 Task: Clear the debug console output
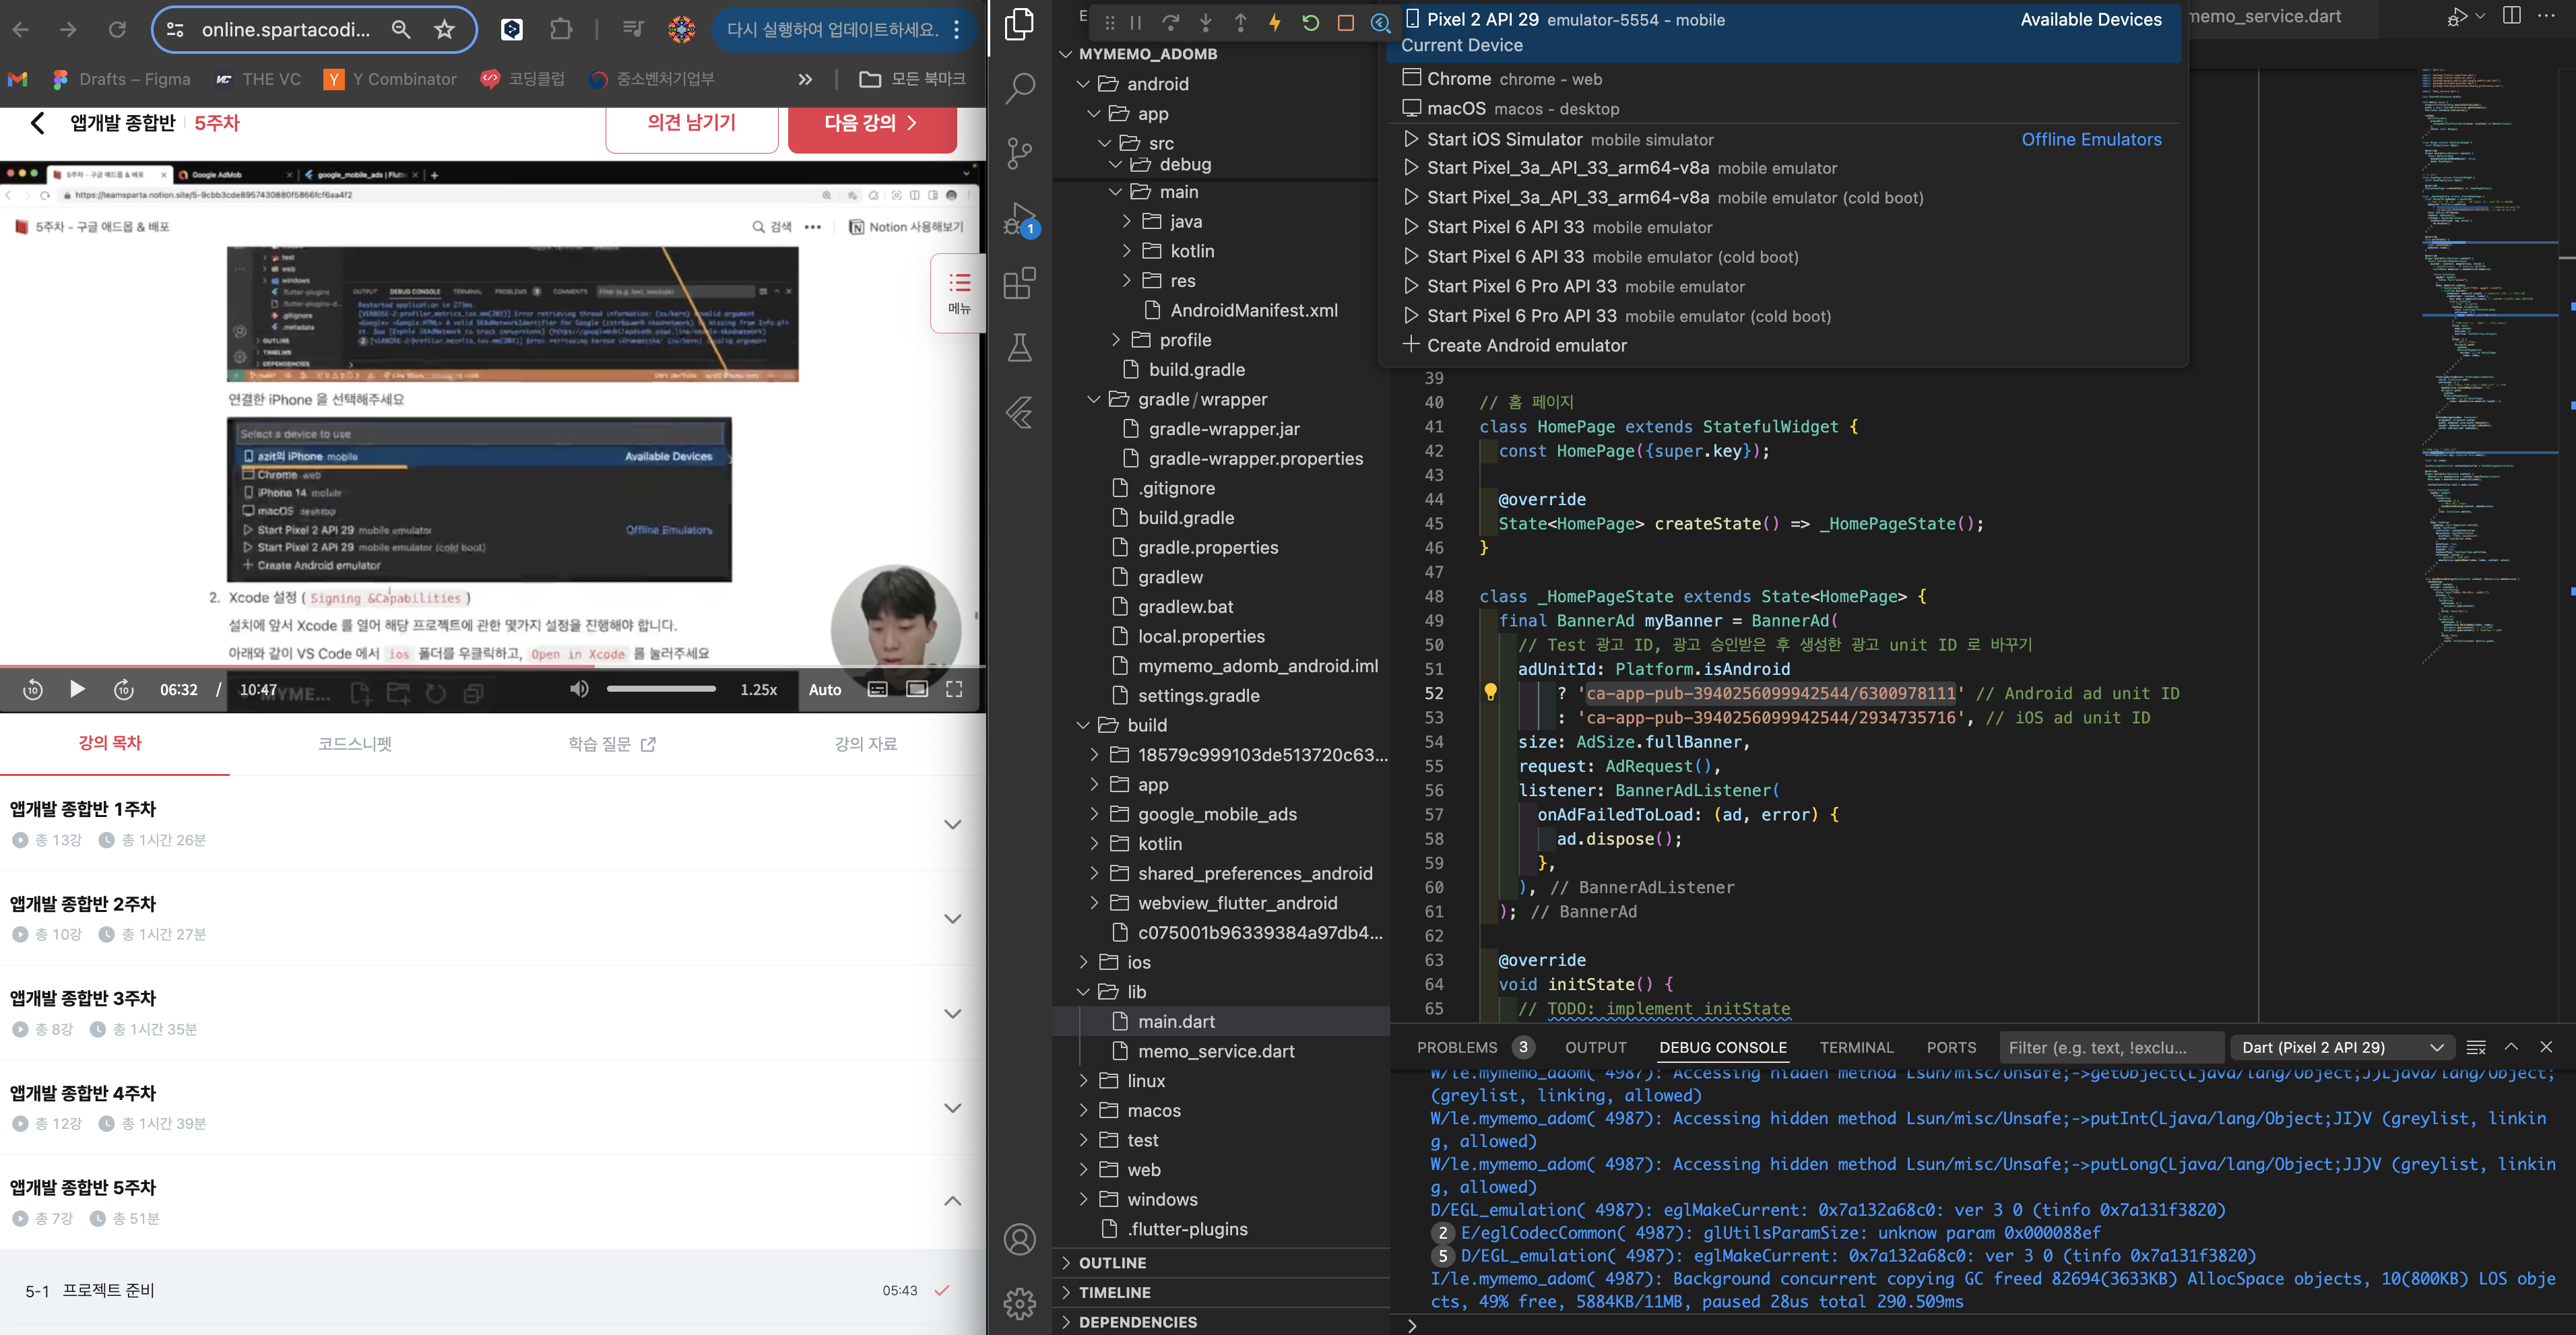pos(2476,1047)
